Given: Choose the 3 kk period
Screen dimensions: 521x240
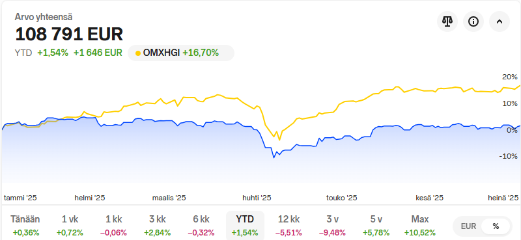Looking at the screenshot, I should (x=157, y=225).
